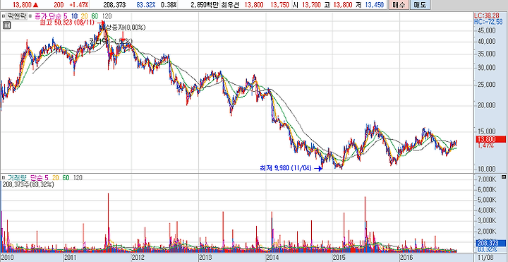Click the 매도 (sell) button
The height and width of the screenshot is (262, 508).
[x=421, y=5]
